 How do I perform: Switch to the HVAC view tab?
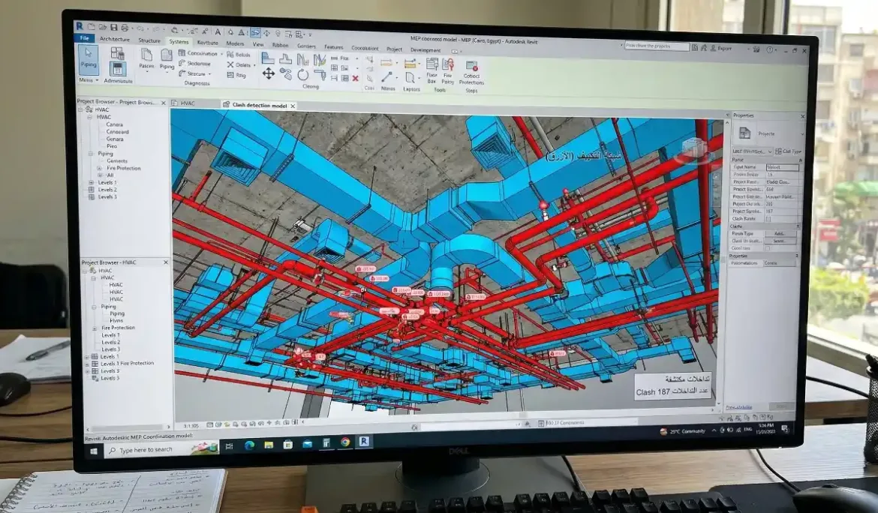(x=188, y=103)
